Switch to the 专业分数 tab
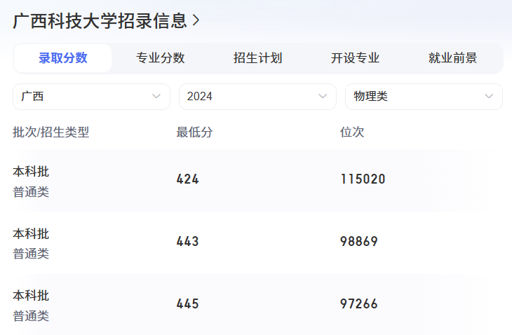Image resolution: width=512 pixels, height=335 pixels. 161,58
